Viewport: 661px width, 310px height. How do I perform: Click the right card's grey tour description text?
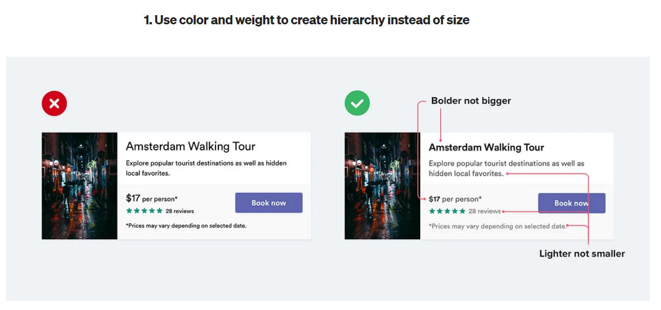click(x=506, y=168)
